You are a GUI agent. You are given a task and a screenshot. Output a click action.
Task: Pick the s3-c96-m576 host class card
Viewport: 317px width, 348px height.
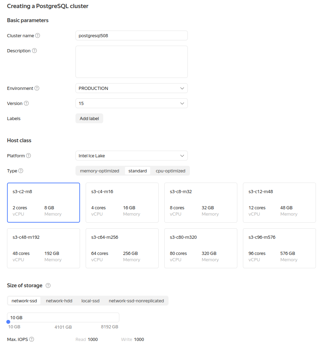279,248
